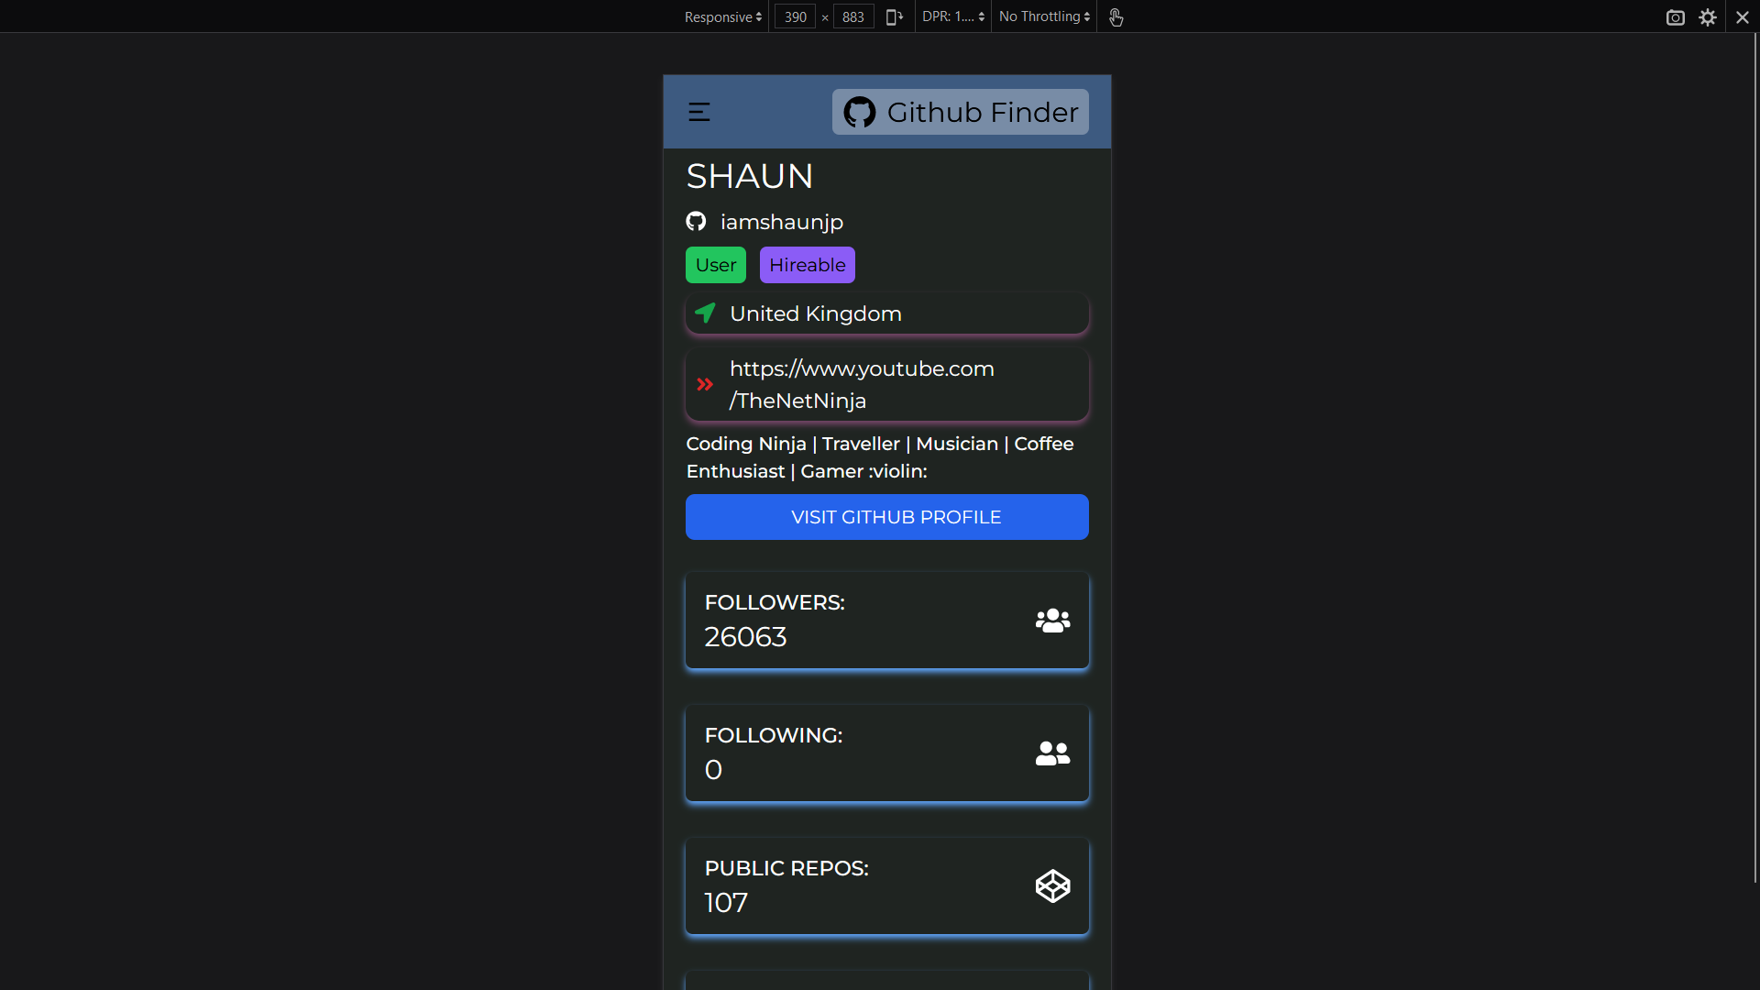Click the green User badge
1760x990 pixels.
point(715,264)
